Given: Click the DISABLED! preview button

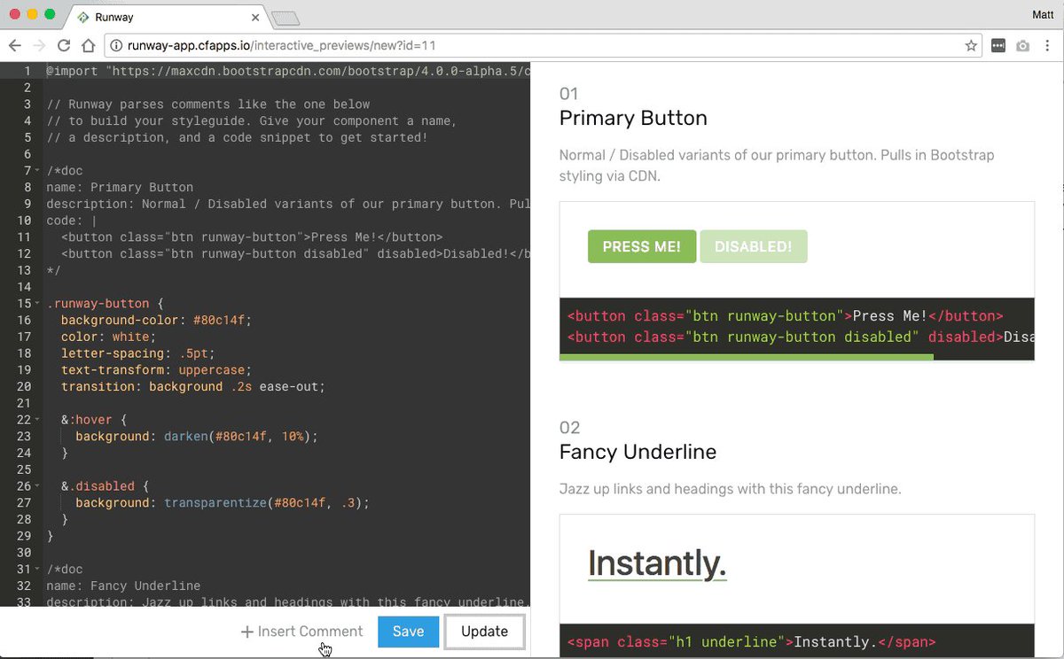Looking at the screenshot, I should (754, 246).
